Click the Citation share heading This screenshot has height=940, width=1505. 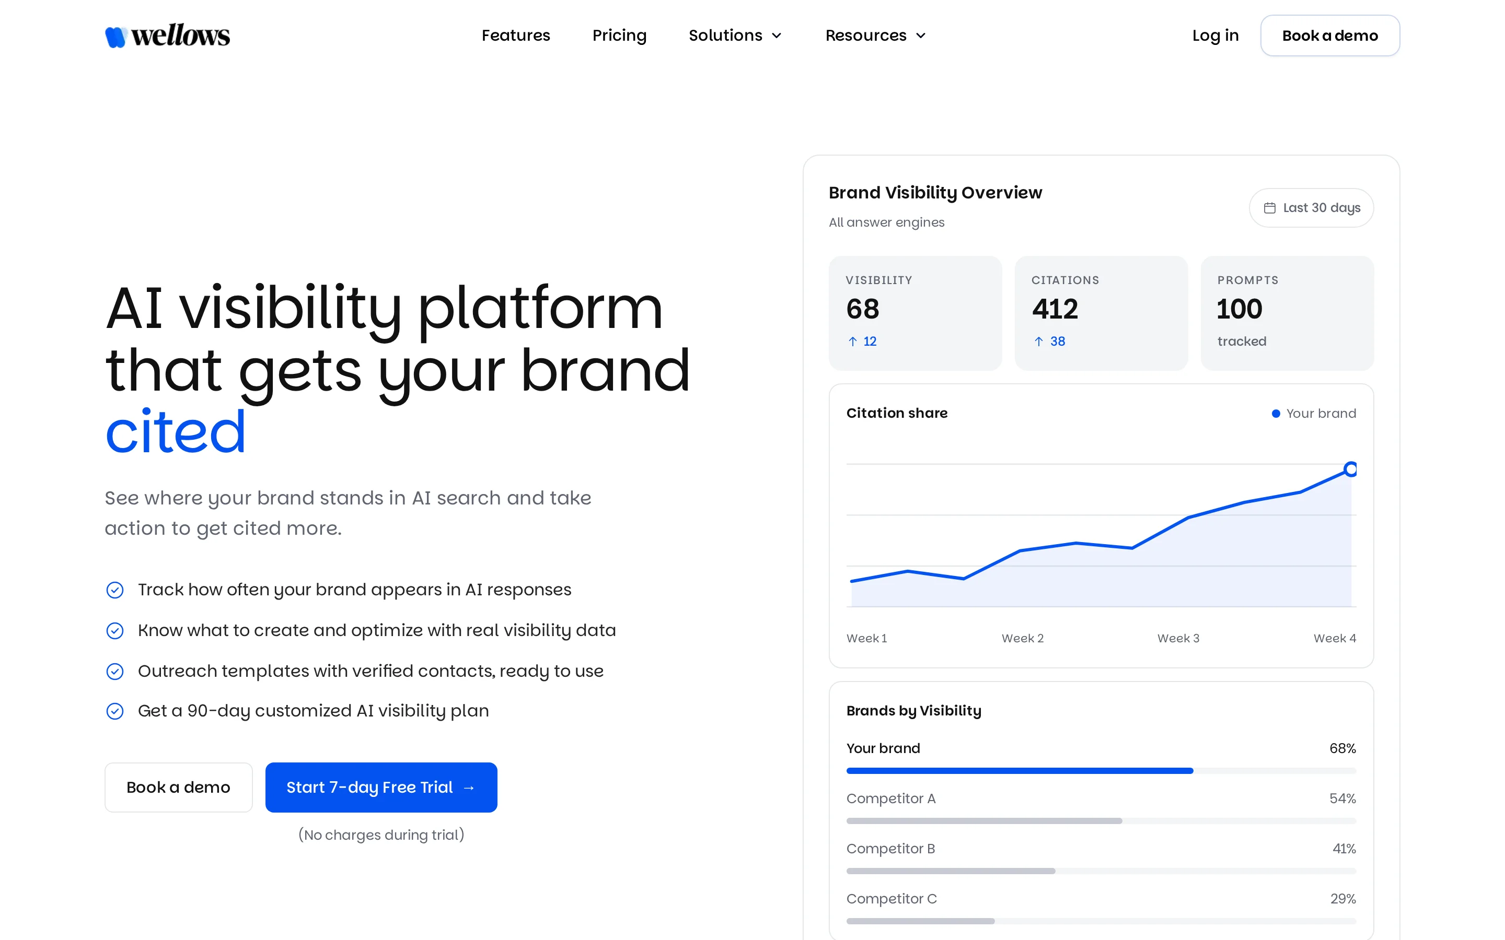point(897,413)
